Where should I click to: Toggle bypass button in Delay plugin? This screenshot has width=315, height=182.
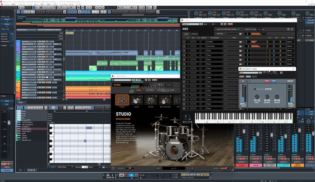coord(243,81)
